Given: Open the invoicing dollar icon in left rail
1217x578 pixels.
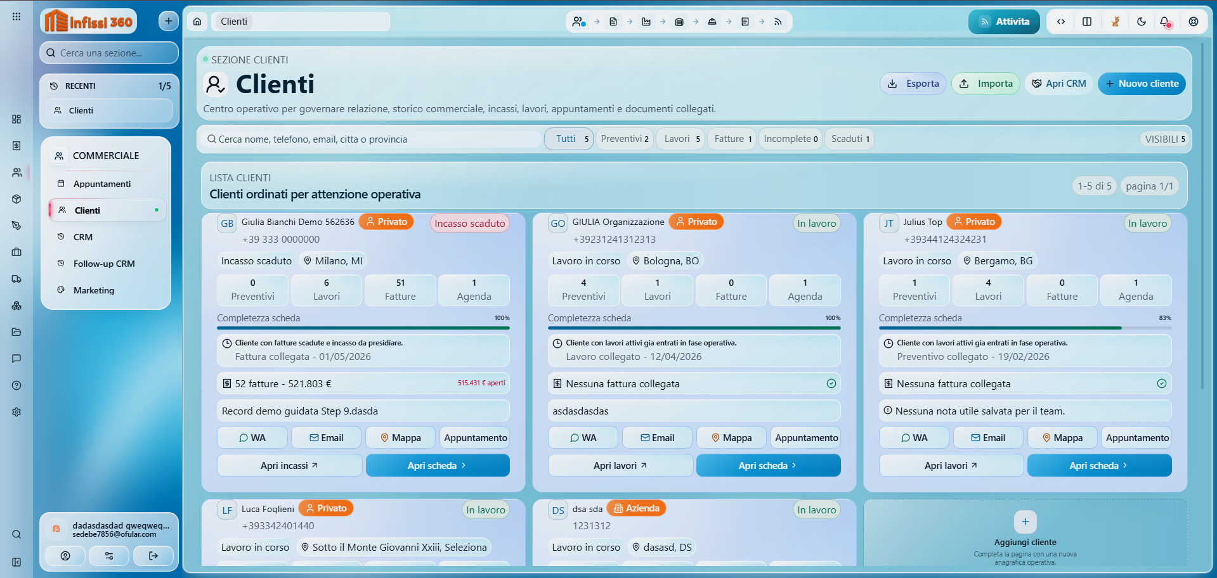Looking at the screenshot, I should pyautogui.click(x=16, y=146).
